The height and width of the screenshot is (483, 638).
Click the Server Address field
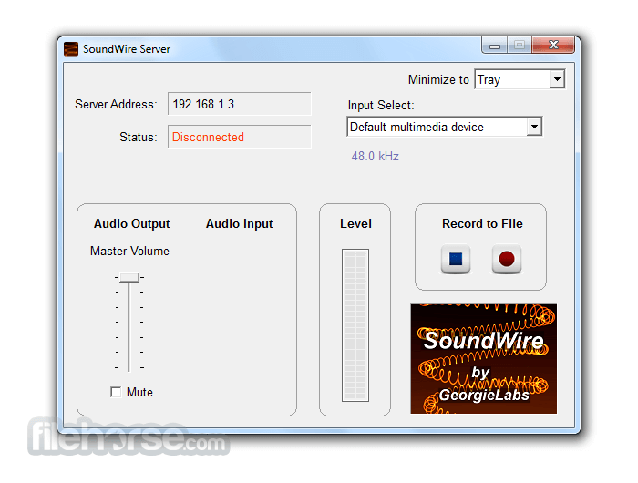click(239, 104)
